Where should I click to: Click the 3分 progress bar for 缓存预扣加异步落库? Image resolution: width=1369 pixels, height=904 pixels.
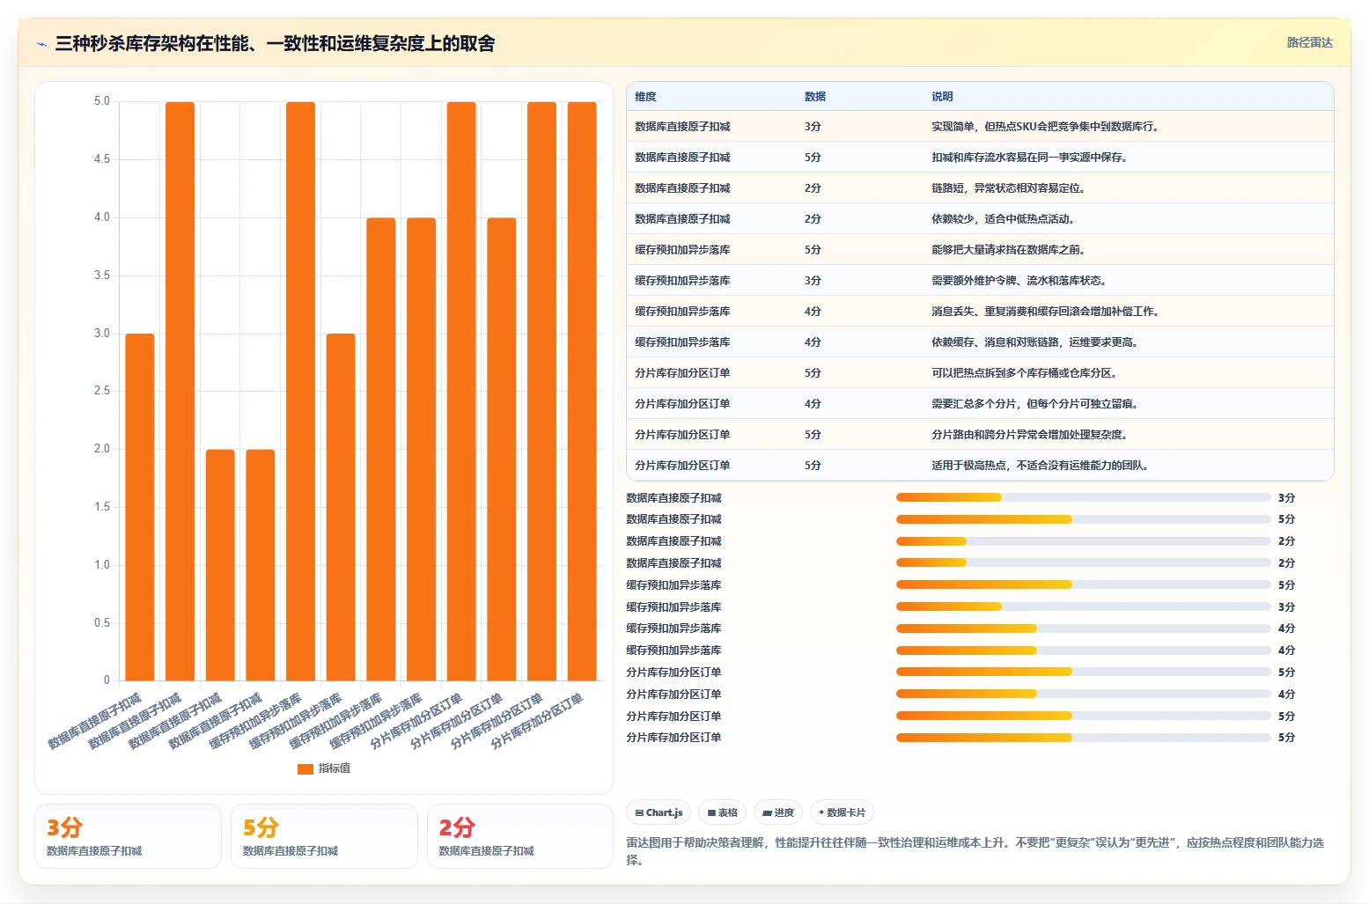click(x=1084, y=606)
